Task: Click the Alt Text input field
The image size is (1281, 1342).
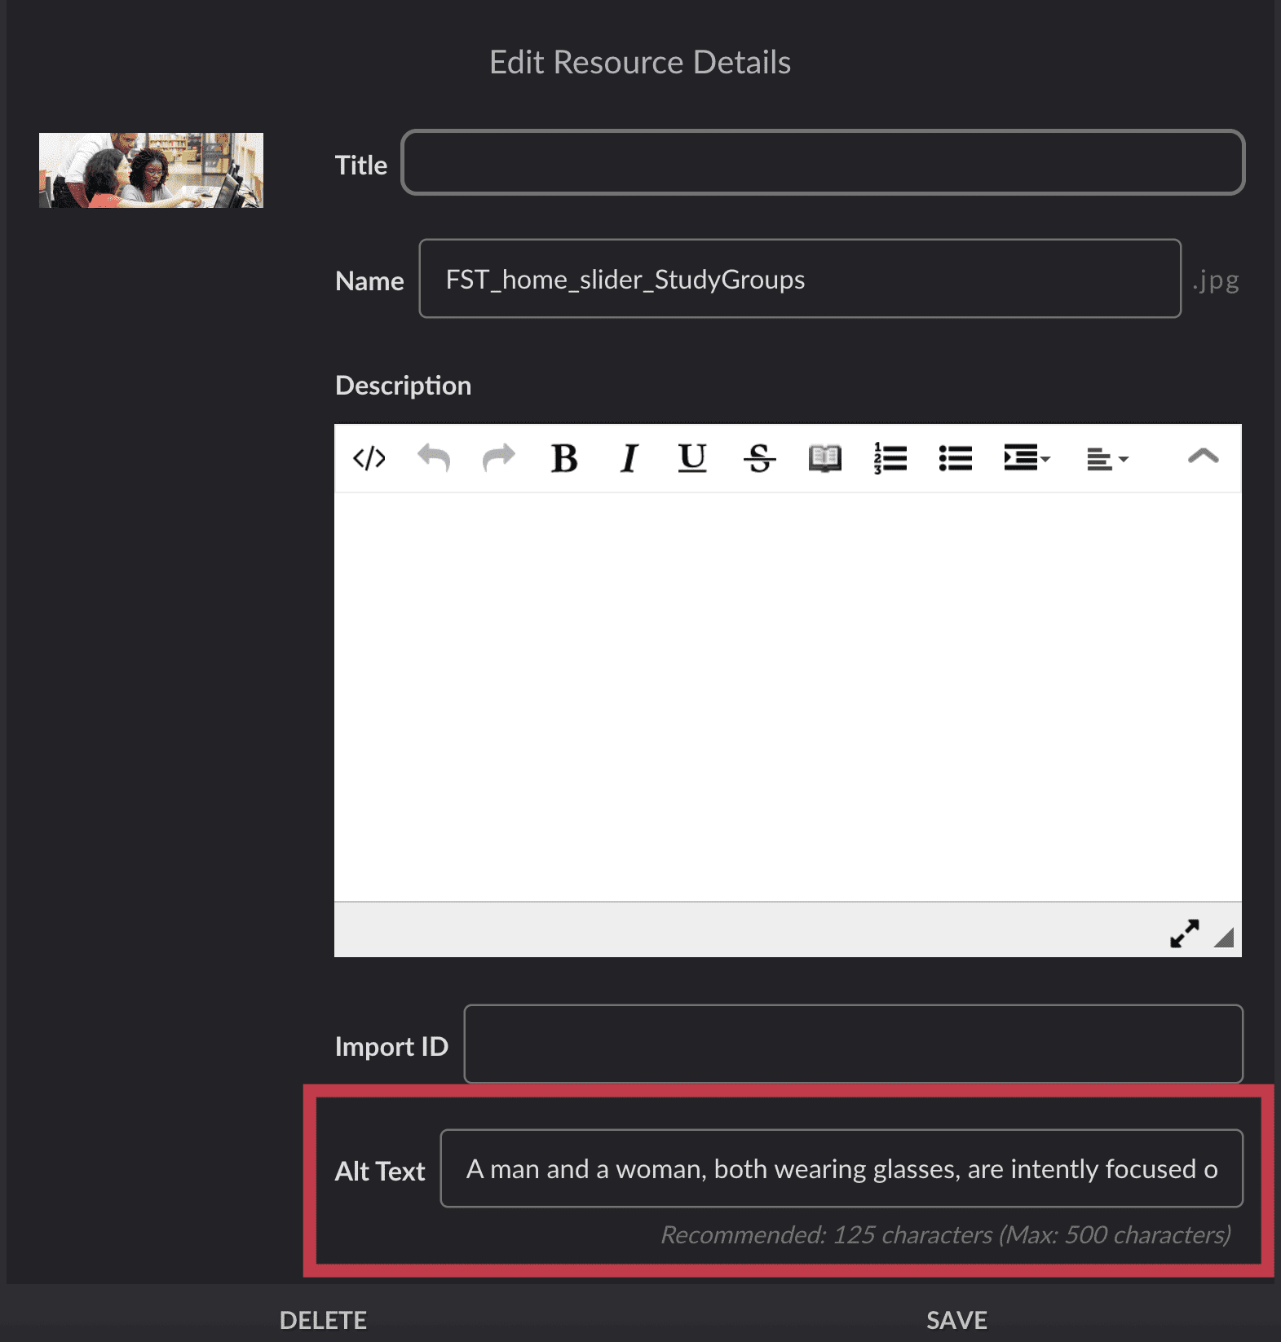Action: point(841,1168)
